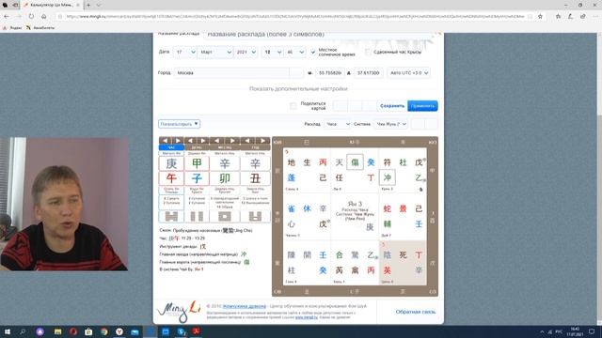Open the hour 12 dropdown
The width and height of the screenshot is (602, 338).
[273, 53]
